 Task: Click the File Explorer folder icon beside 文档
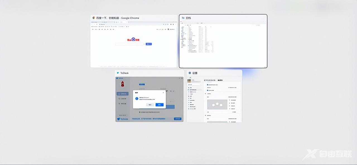tap(183, 18)
